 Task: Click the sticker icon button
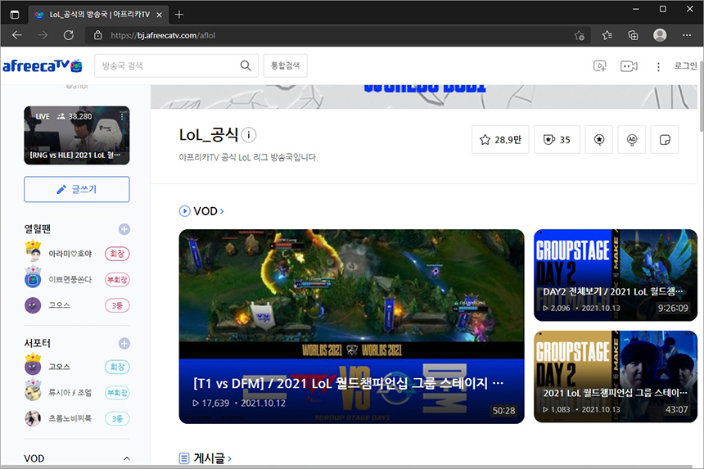[x=665, y=140]
